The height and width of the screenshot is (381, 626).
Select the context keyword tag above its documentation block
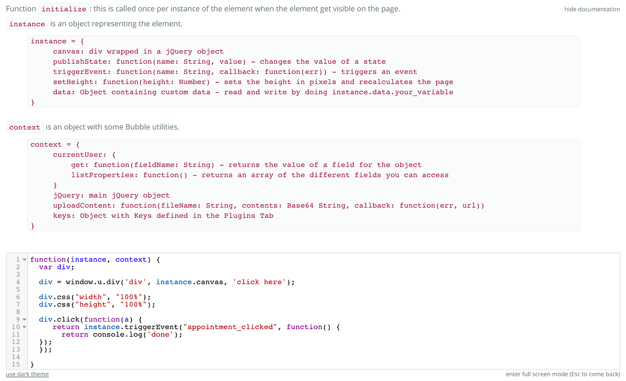25,127
